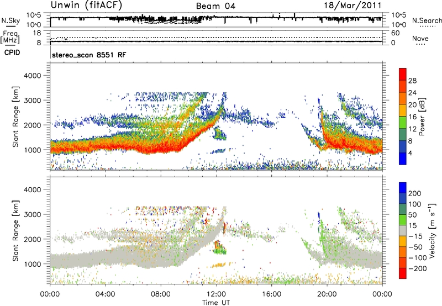Click the gray segment of velocity colorbar
The width and height of the screenshot is (442, 306).
pos(403,230)
